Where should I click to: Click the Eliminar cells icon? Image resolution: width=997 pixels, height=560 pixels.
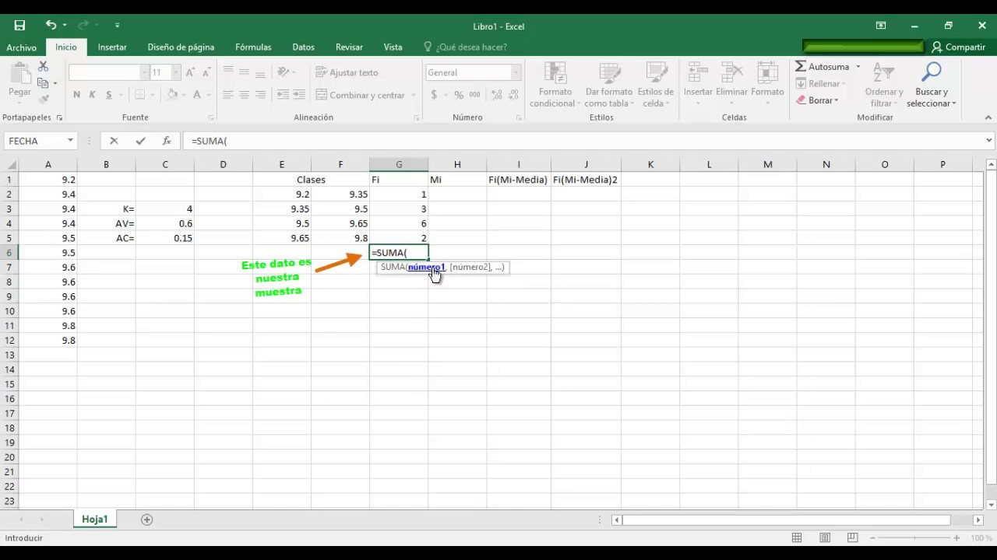731,75
